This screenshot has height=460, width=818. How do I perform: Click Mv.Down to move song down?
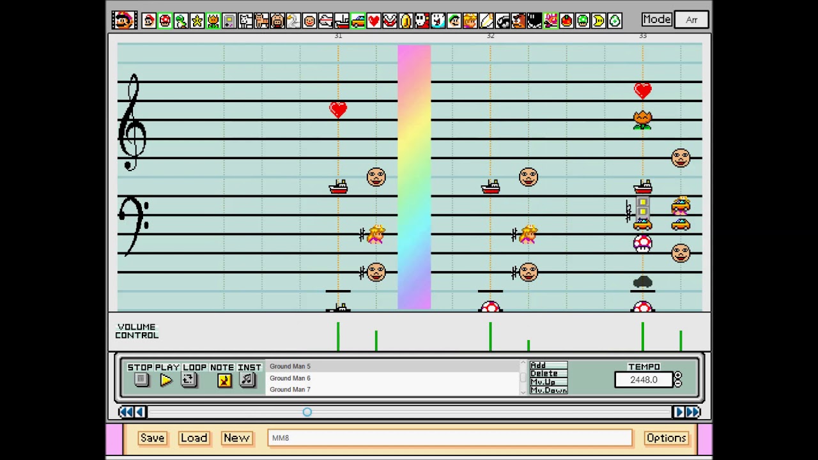(x=548, y=390)
